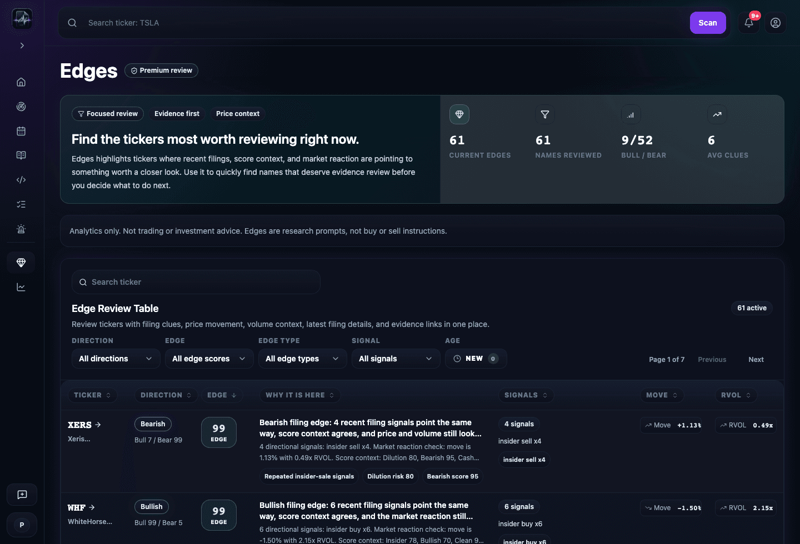
Task: Sort by the MOVE column header
Action: point(662,395)
